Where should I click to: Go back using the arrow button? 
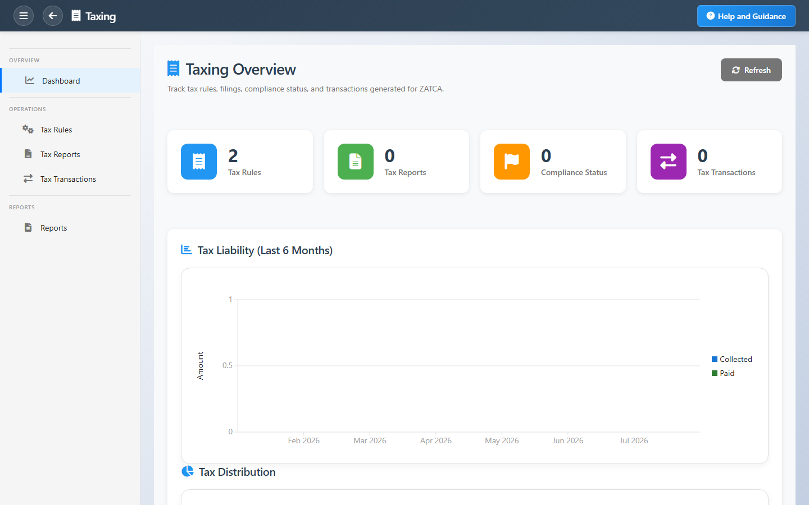coord(53,16)
